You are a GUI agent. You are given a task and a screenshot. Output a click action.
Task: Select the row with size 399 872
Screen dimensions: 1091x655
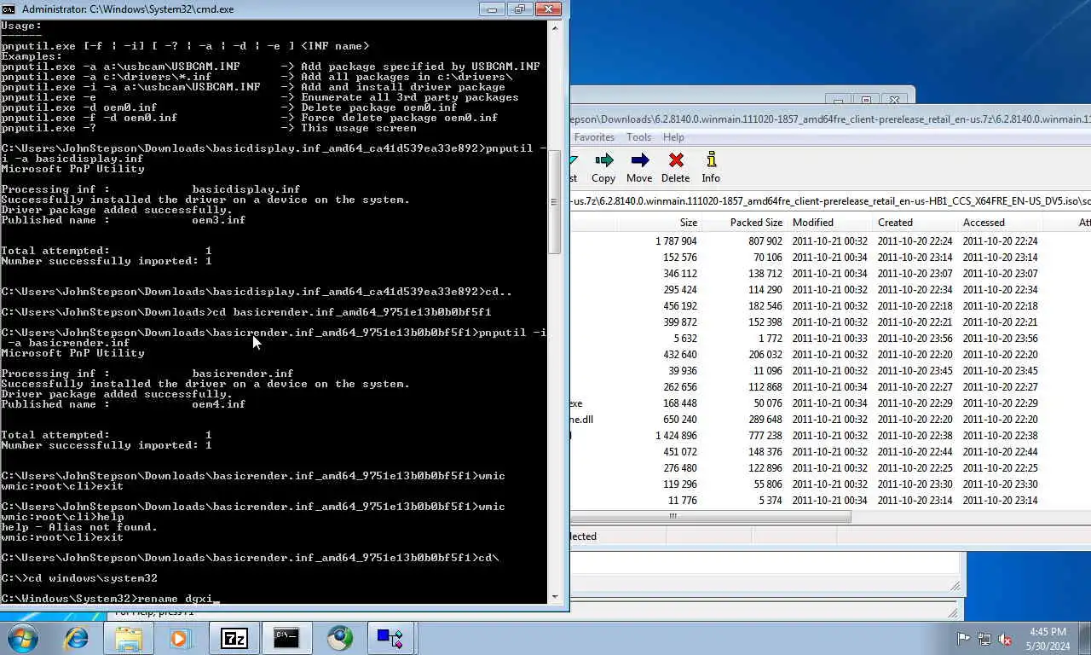click(x=830, y=322)
